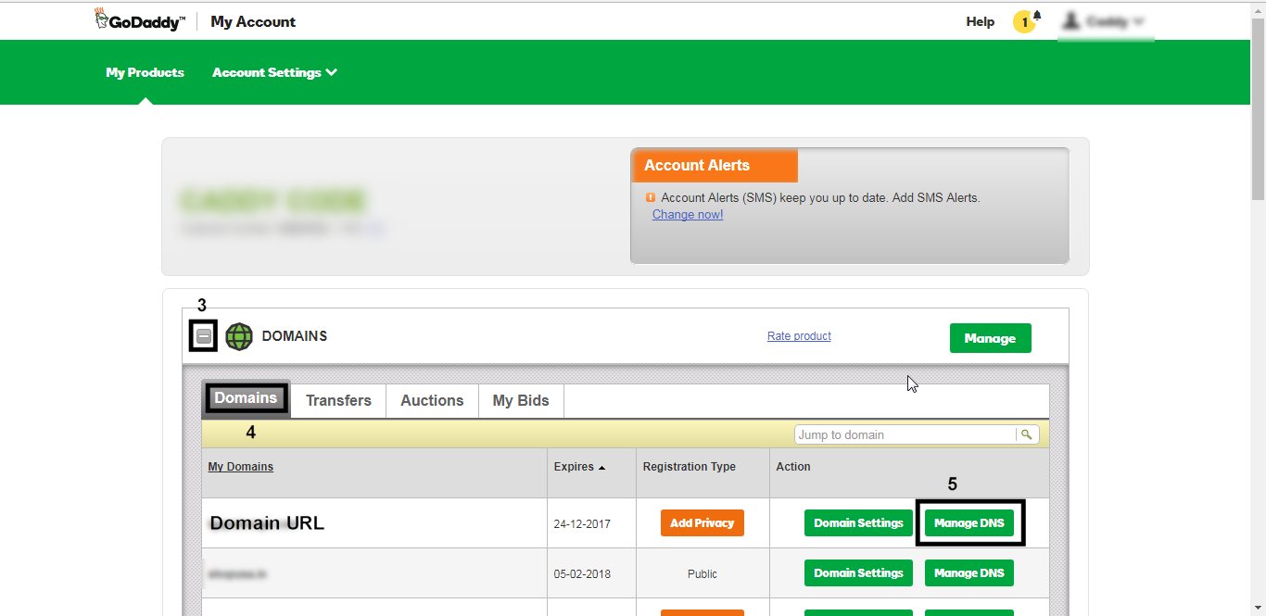Viewport: 1266px width, 616px height.
Task: Click the green Manage button for DOMAINS
Action: click(x=990, y=338)
